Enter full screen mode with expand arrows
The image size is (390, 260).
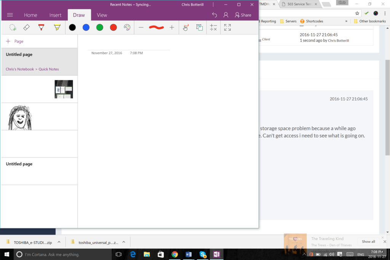(227, 27)
